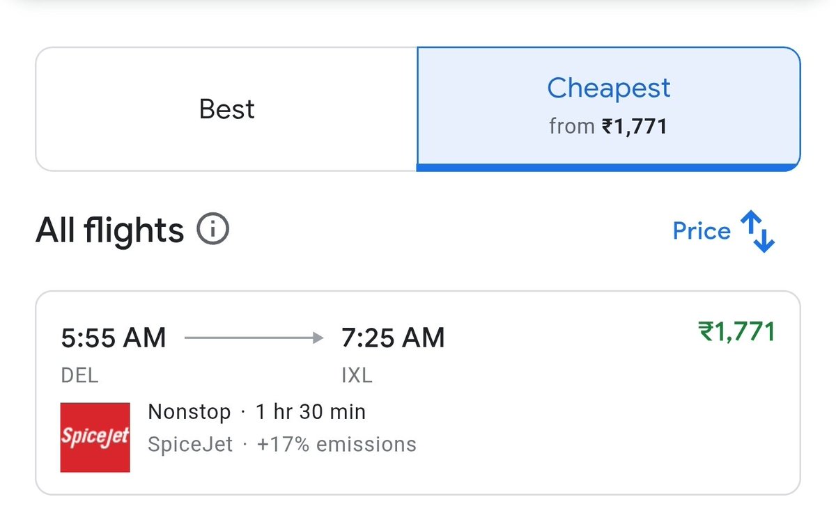Click the +17% emissions text
This screenshot has width=836, height=506.
tap(336, 444)
